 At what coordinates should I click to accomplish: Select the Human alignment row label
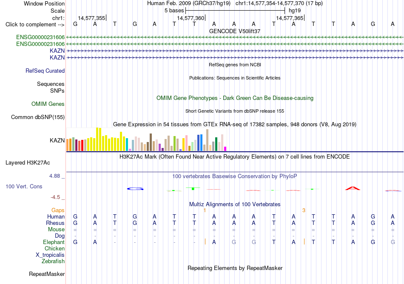[x=56, y=217]
